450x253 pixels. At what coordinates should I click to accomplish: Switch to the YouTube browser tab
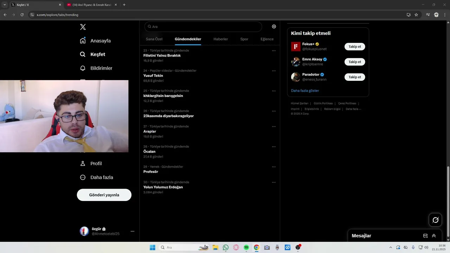pos(91,5)
